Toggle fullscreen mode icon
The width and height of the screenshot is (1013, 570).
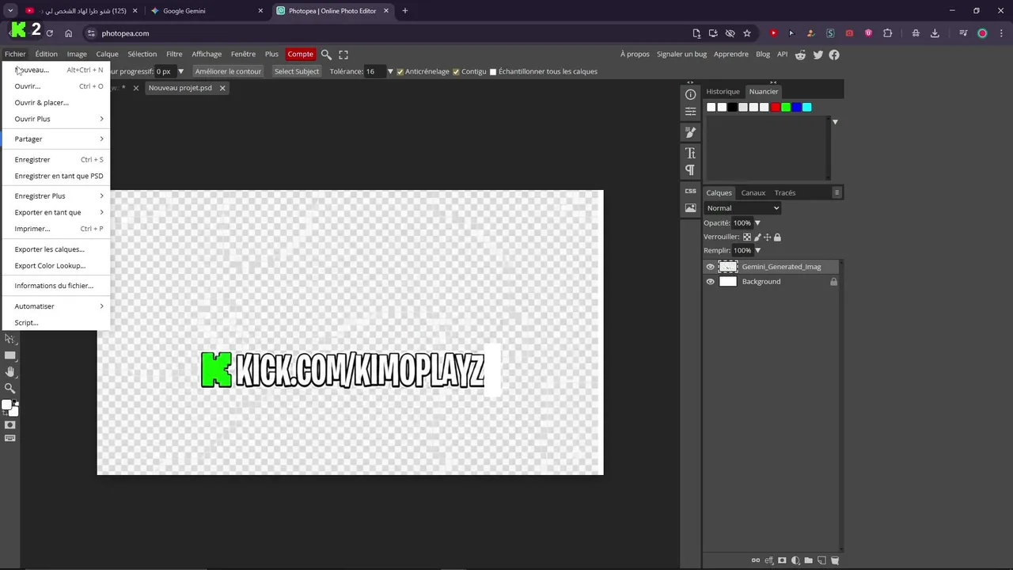tap(343, 55)
